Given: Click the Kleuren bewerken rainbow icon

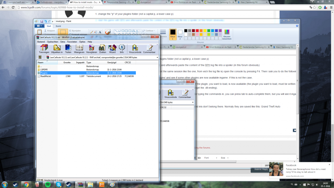Looking at the screenshot, I should [227, 34].
